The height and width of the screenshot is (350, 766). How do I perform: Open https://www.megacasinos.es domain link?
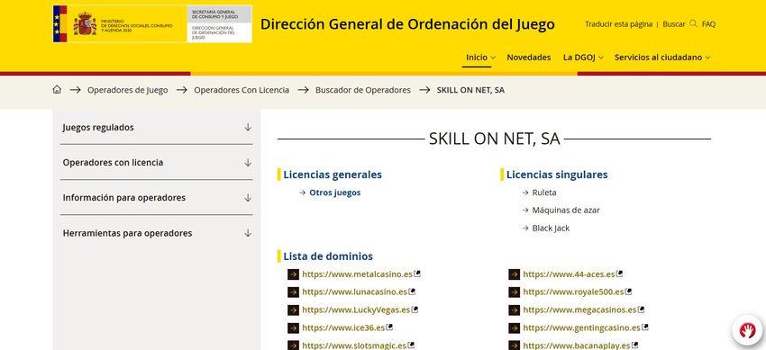[x=579, y=310]
